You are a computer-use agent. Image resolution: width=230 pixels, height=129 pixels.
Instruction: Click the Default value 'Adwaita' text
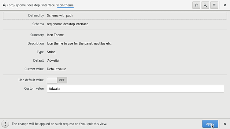pos(53,60)
